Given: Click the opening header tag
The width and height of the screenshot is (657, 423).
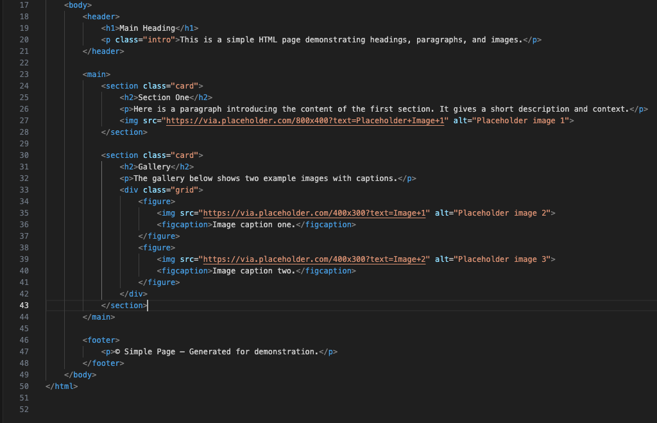Looking at the screenshot, I should (x=101, y=17).
